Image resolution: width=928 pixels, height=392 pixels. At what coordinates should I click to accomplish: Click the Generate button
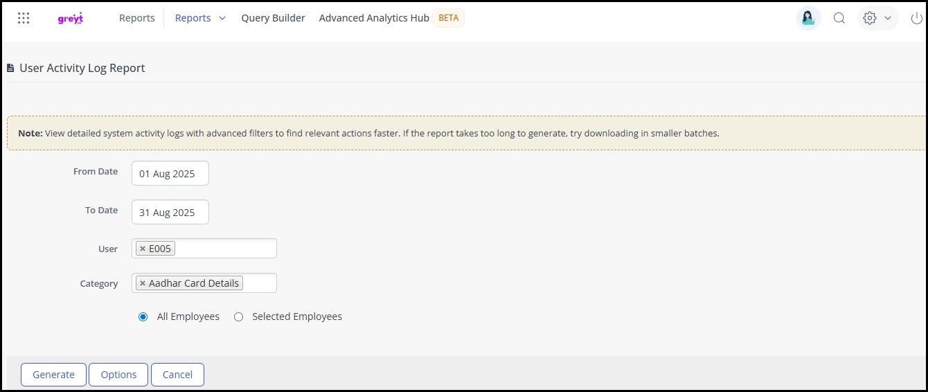coord(53,375)
